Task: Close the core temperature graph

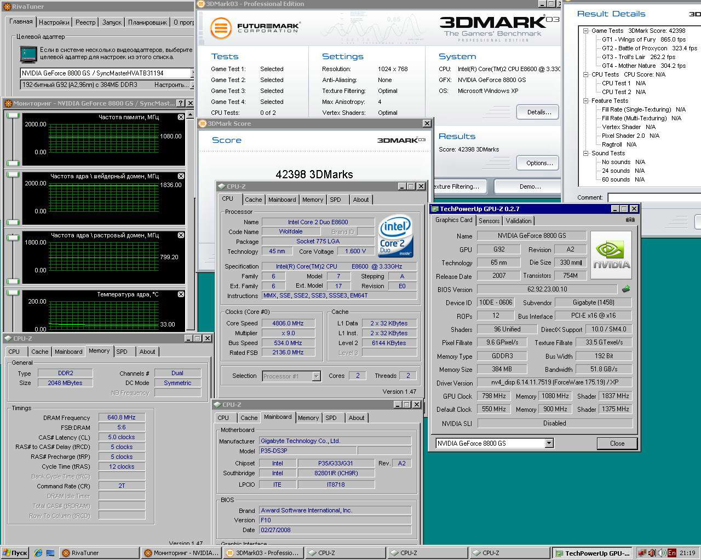Action: pyautogui.click(x=181, y=294)
